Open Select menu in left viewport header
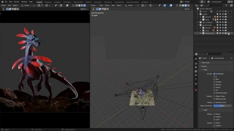 [x=4, y=5]
